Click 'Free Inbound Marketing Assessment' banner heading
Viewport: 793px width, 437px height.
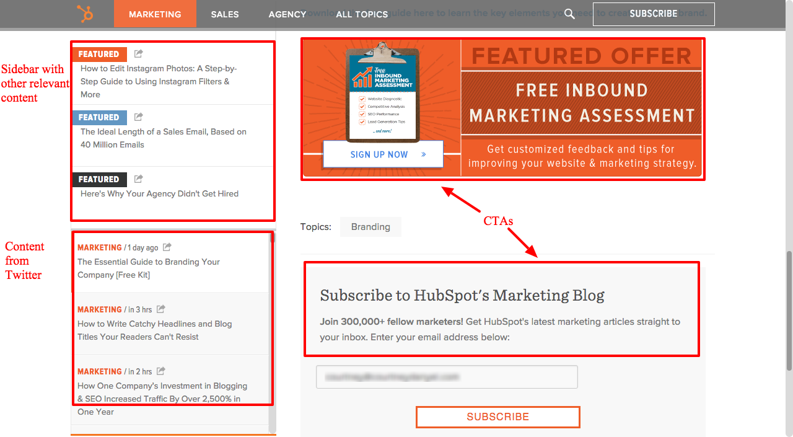582,103
